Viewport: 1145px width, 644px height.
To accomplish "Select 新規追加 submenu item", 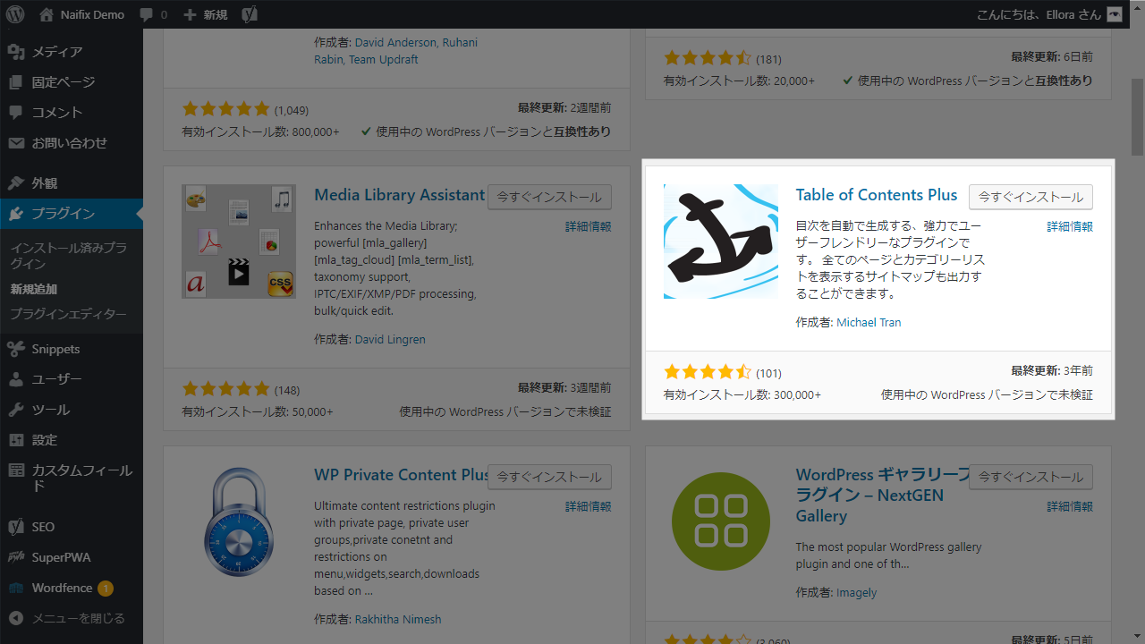I will click(x=34, y=290).
